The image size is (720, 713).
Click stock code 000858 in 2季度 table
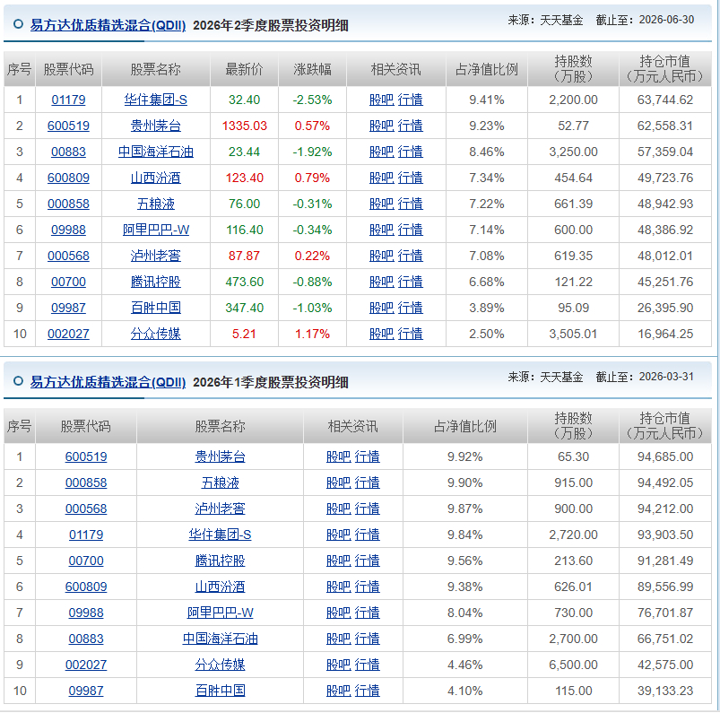[x=68, y=204]
